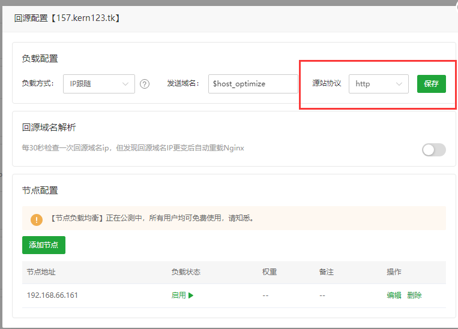Click the 权重 column header

point(270,272)
